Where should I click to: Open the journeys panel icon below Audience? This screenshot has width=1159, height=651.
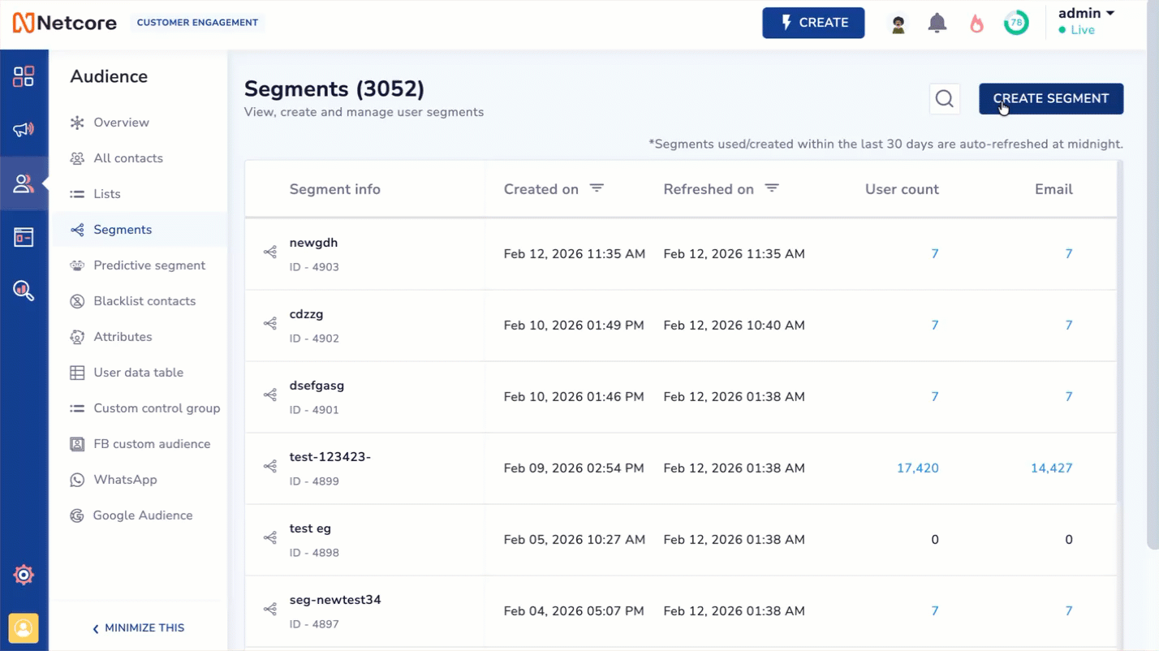coord(24,237)
